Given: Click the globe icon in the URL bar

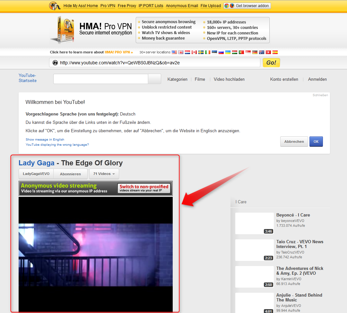Looking at the screenshot, I should point(55,63).
